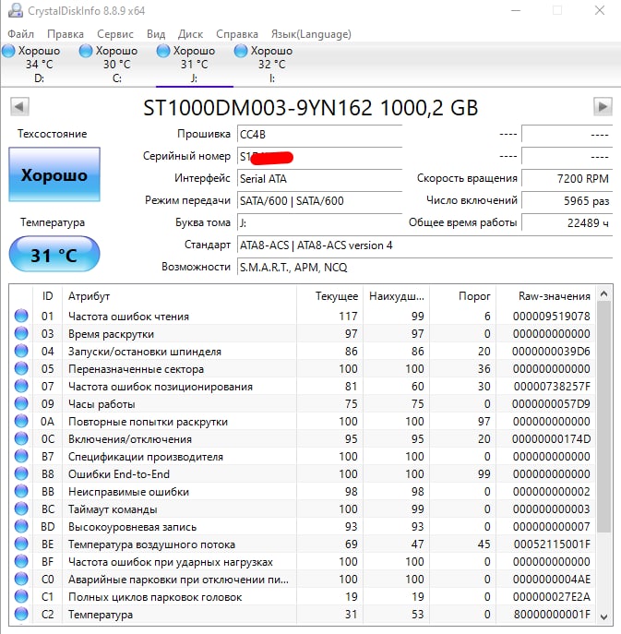
Task: Click status orb for C2 Температура row
Action: coord(21,615)
